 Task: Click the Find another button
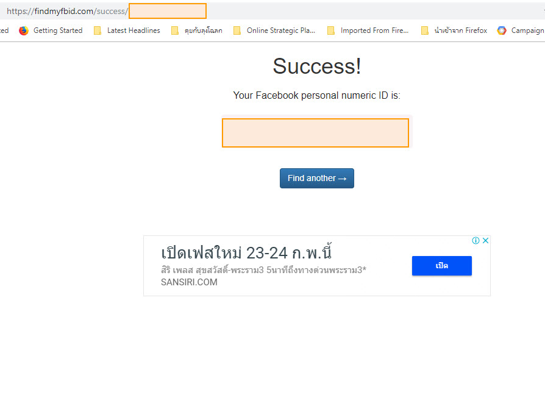[x=316, y=179]
